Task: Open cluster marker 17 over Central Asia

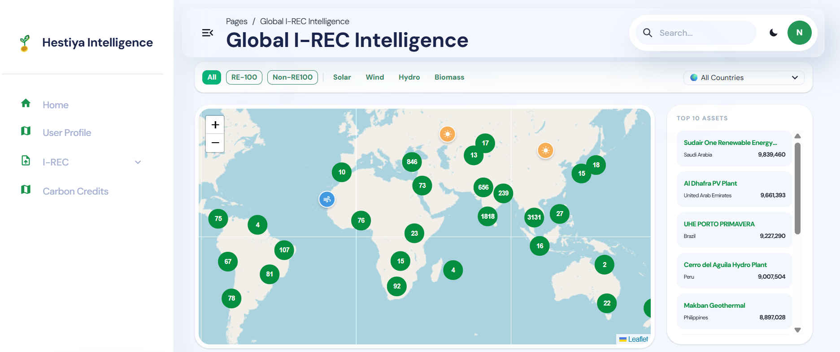Action: tap(485, 143)
